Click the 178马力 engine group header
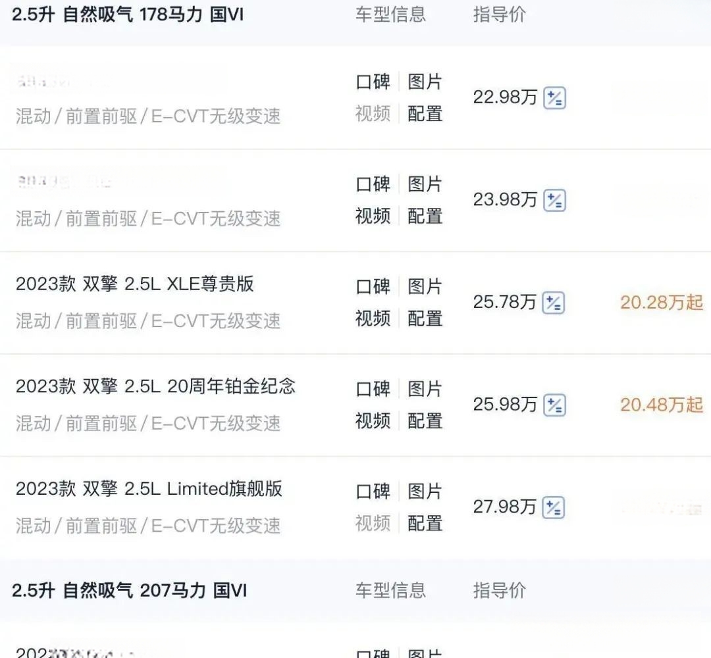 128,14
